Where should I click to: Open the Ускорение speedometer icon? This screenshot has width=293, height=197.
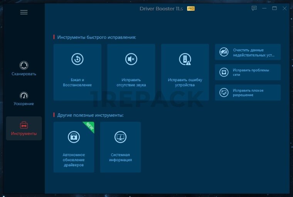click(24, 95)
